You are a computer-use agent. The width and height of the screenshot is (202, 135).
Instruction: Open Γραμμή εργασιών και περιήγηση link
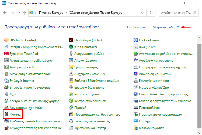click(x=162, y=67)
